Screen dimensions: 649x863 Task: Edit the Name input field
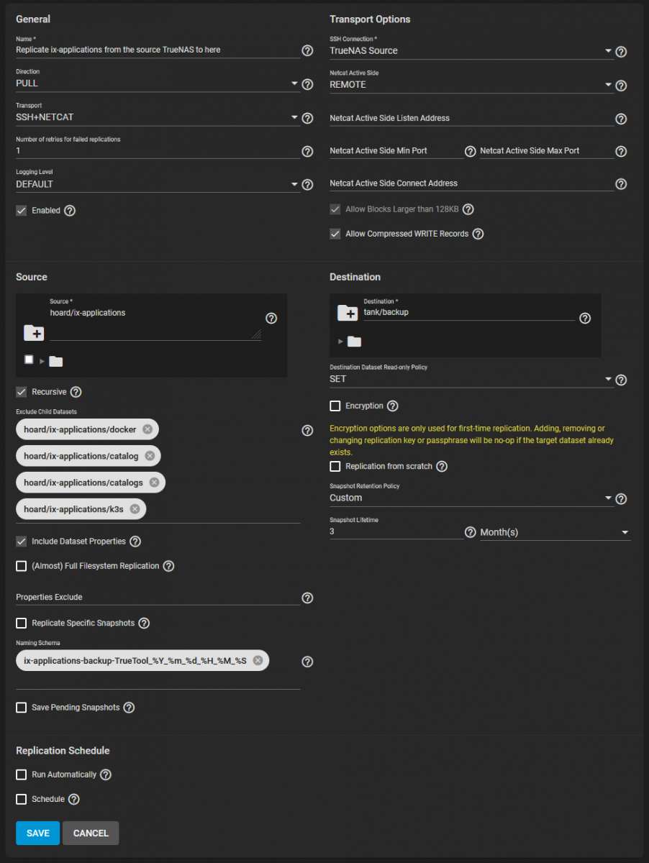(158, 50)
